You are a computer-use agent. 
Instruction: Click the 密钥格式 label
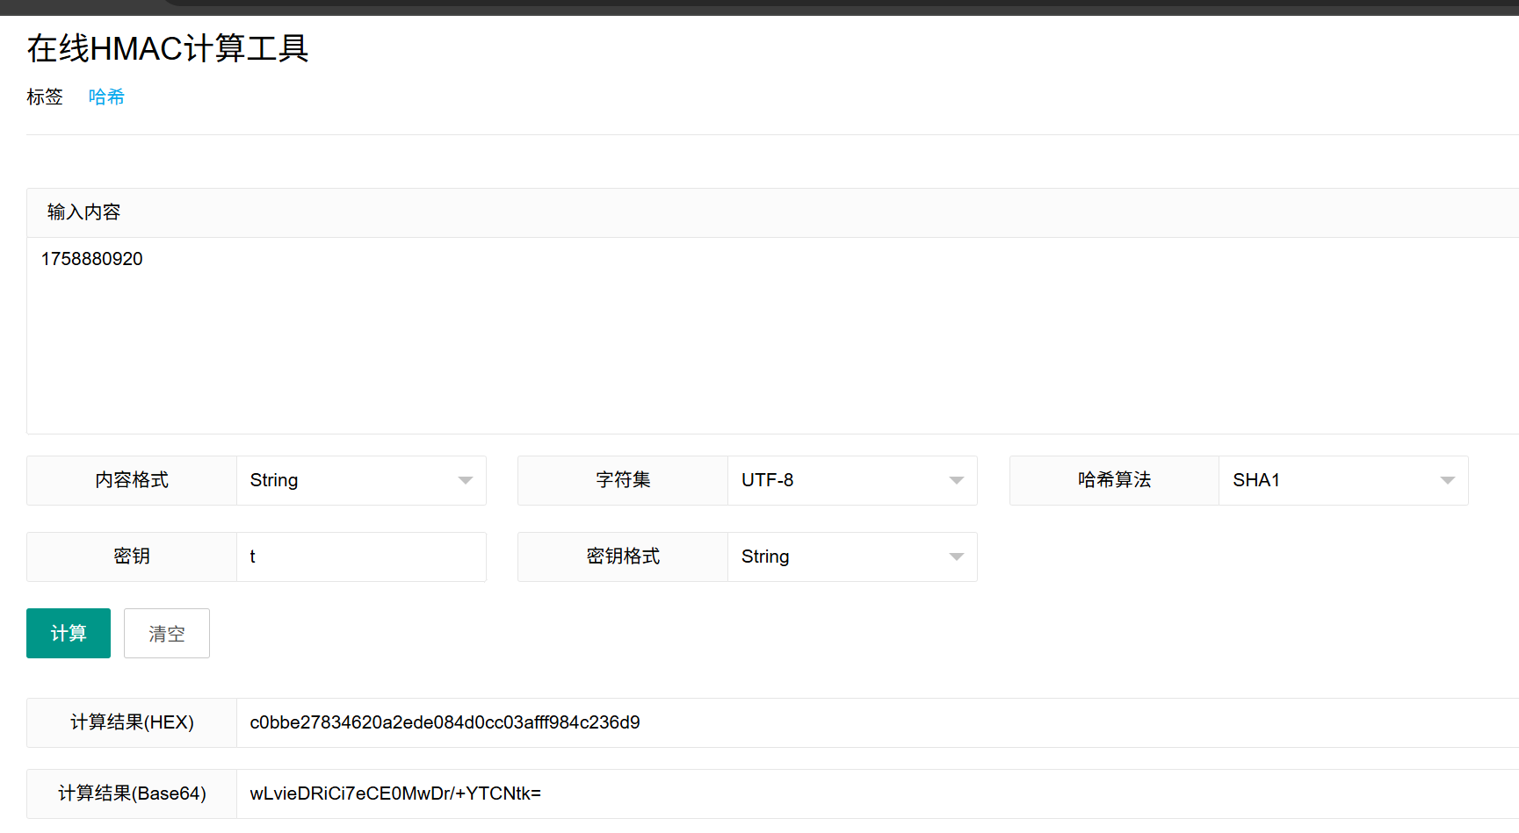623,557
